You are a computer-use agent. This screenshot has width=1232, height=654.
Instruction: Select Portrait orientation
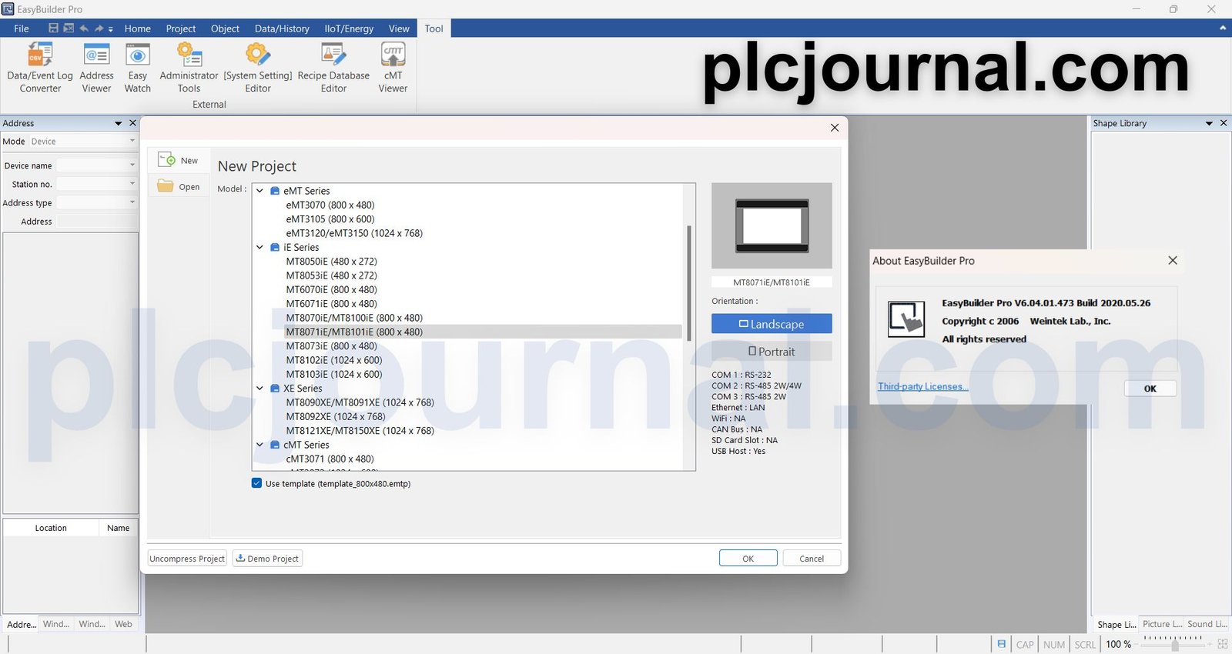(x=772, y=352)
